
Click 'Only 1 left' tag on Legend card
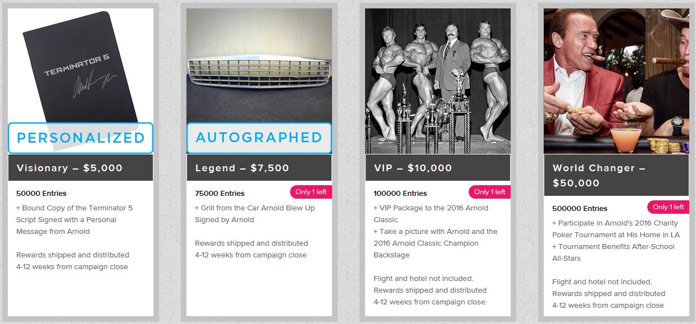pos(311,192)
